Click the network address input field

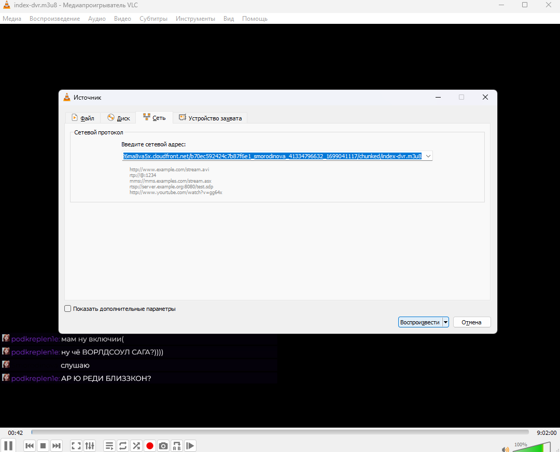click(x=273, y=156)
